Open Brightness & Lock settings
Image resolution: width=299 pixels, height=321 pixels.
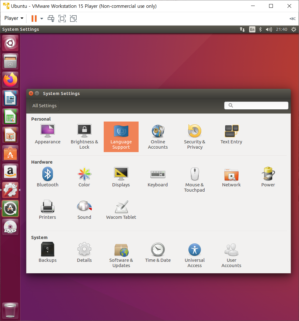coord(84,137)
